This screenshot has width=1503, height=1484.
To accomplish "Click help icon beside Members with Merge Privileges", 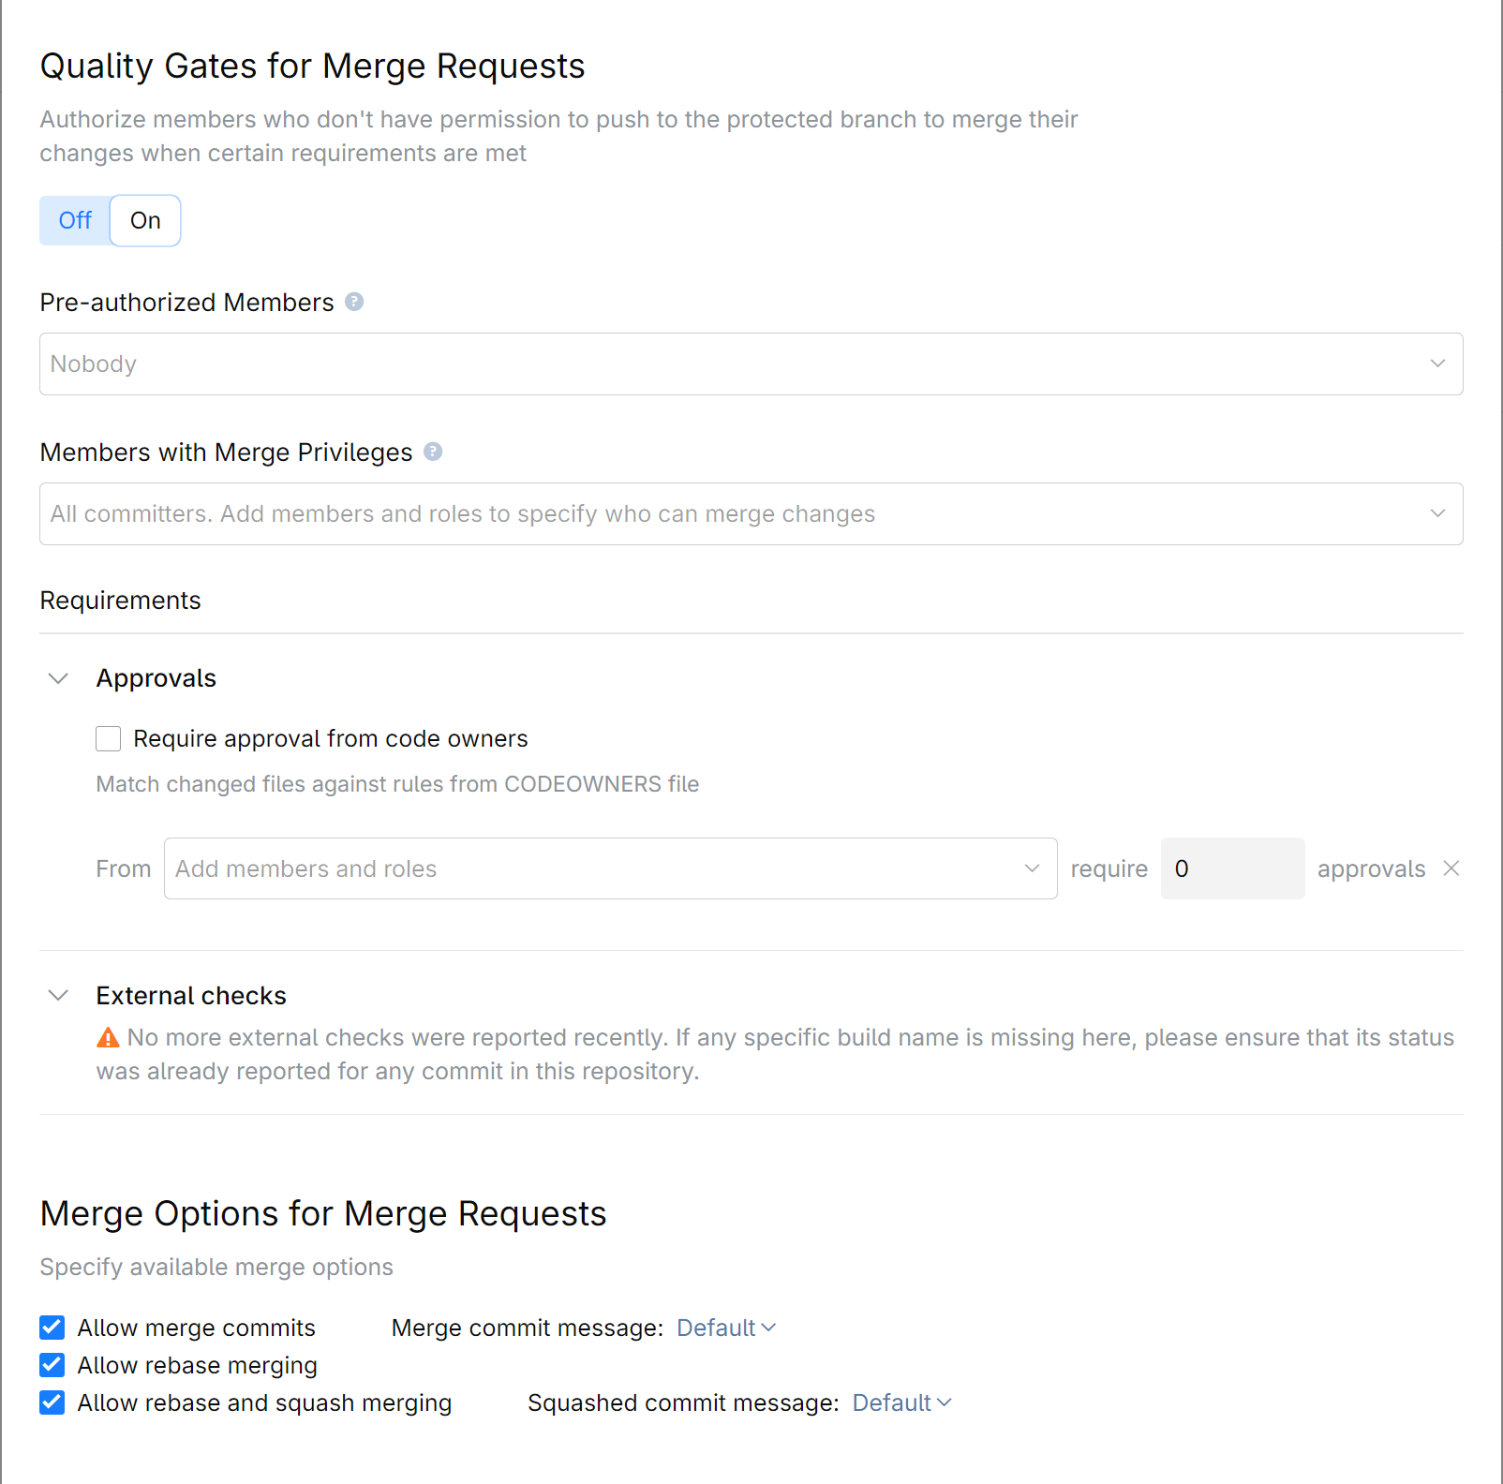I will (x=433, y=452).
